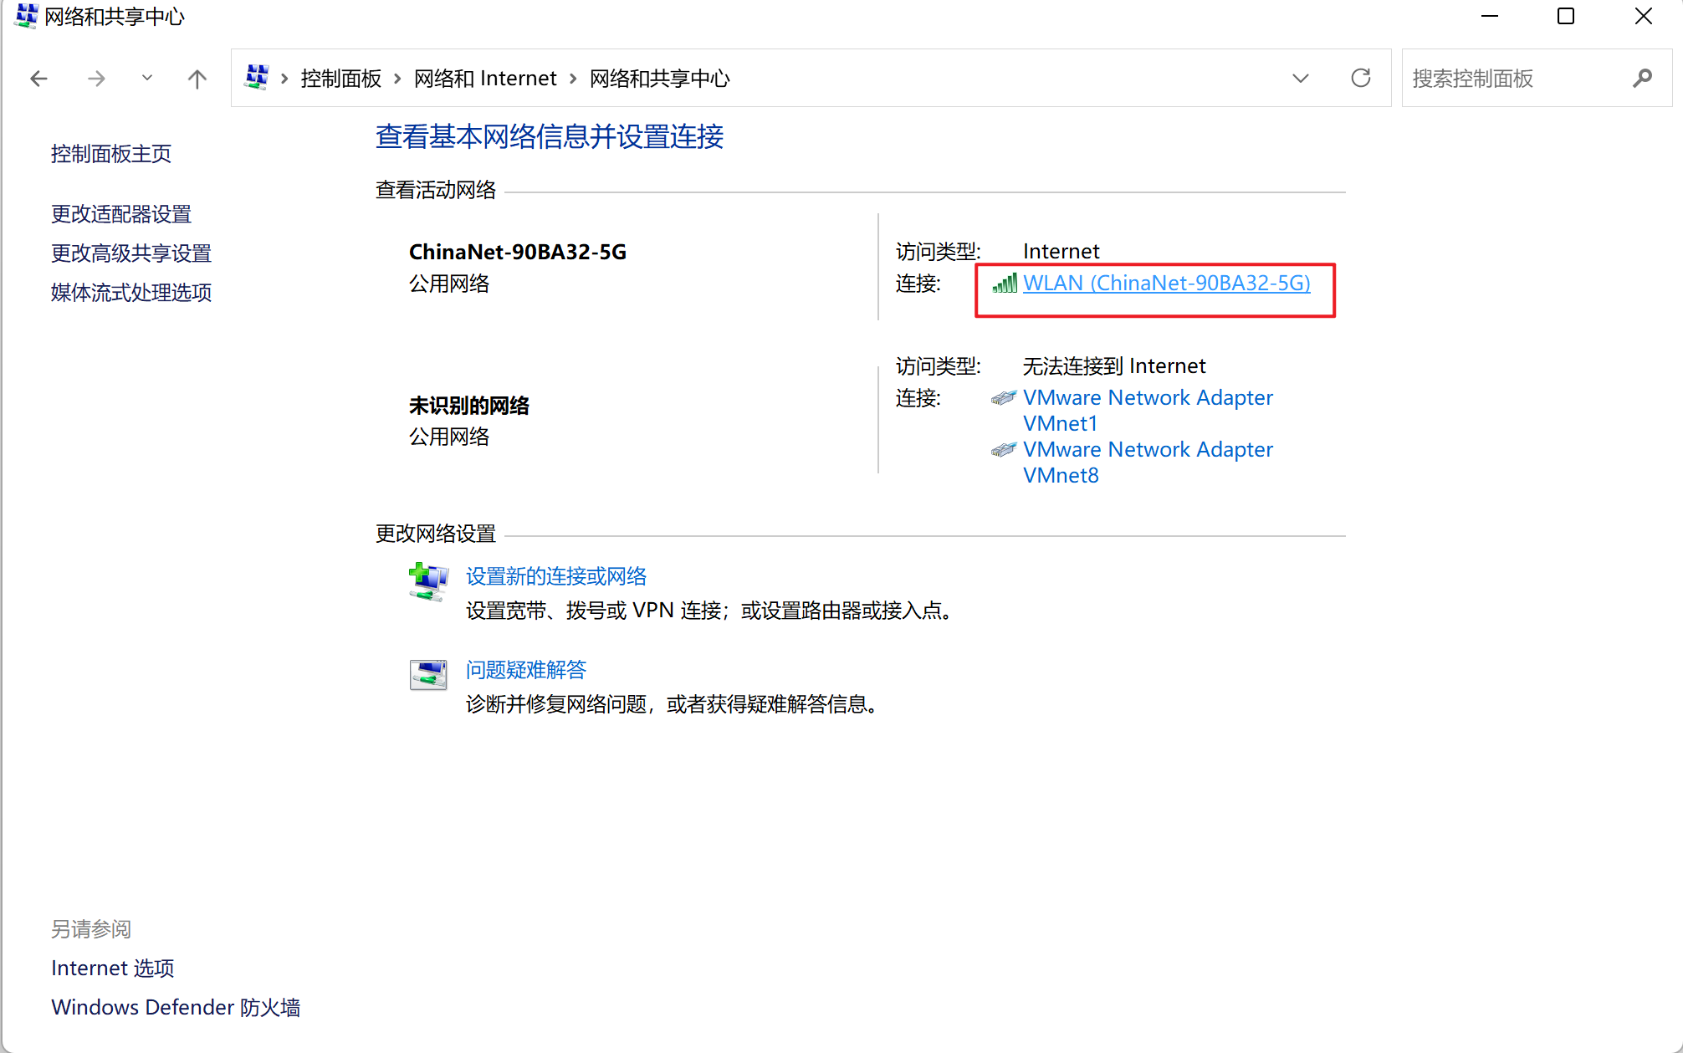This screenshot has height=1053, width=1683.
Task: Open 控制面板主页 in the sidebar
Action: 111,154
